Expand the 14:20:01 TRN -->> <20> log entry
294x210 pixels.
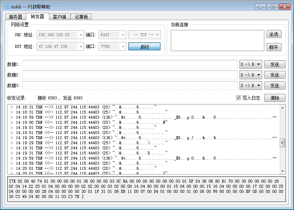pyautogui.click(x=12, y=168)
